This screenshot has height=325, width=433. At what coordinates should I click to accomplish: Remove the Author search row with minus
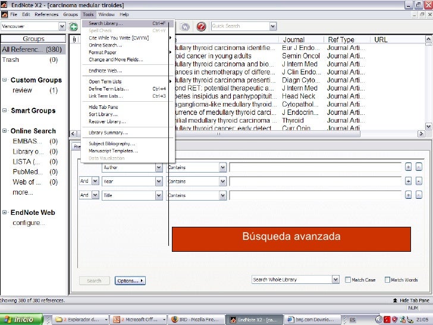pyautogui.click(x=419, y=168)
